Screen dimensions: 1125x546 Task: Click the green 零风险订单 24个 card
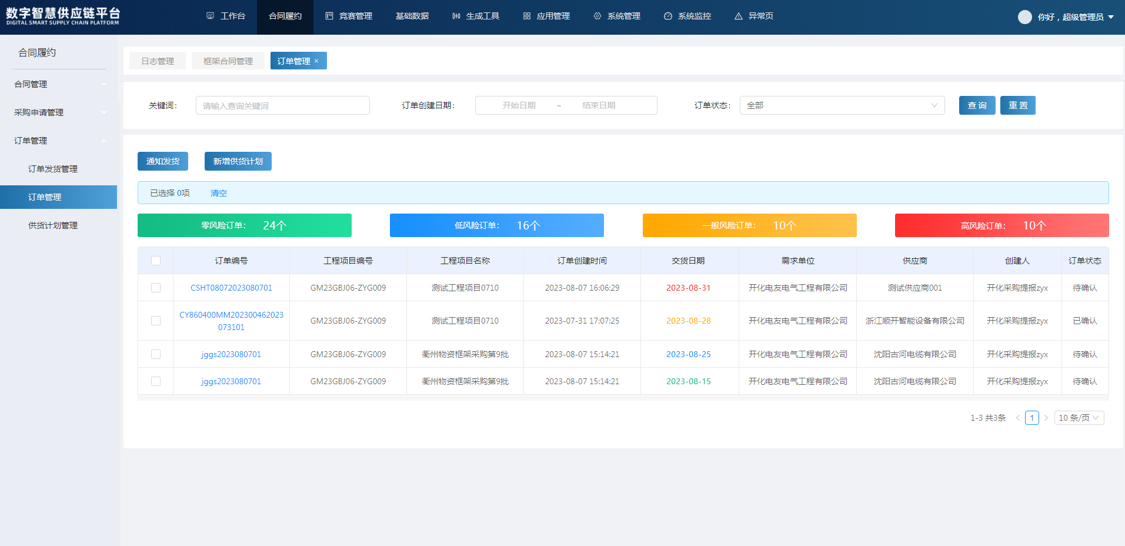[x=245, y=225]
